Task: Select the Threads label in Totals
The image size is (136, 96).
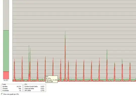Action: pyautogui.click(x=5, y=88)
